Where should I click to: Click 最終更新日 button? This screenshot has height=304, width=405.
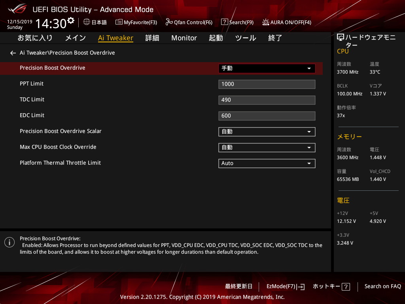click(238, 287)
